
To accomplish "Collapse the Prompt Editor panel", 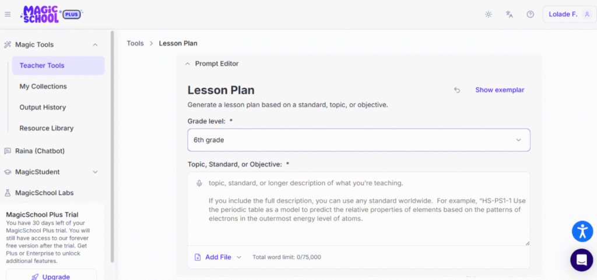I will pyautogui.click(x=188, y=64).
